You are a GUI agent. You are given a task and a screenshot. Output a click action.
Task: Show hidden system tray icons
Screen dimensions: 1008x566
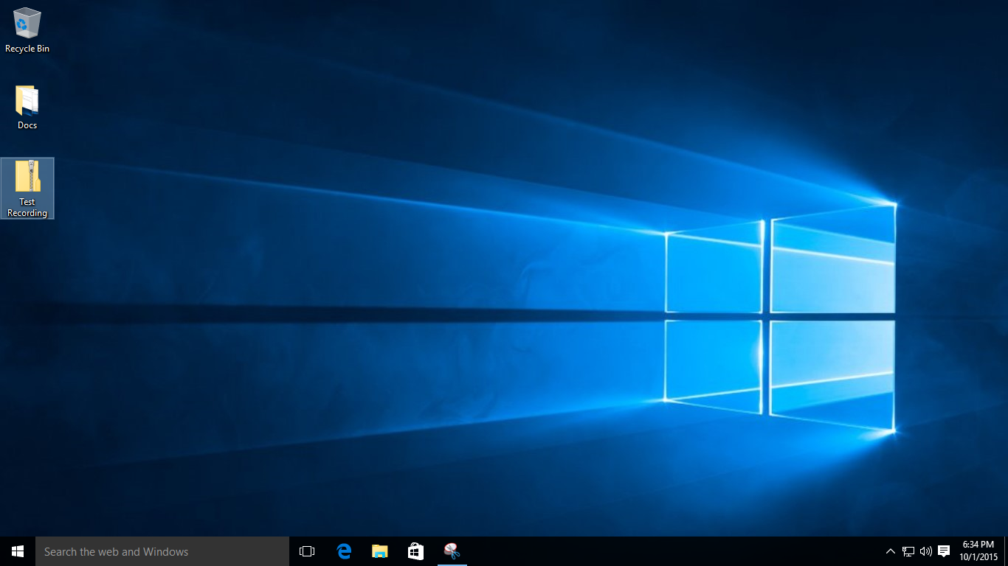[891, 551]
